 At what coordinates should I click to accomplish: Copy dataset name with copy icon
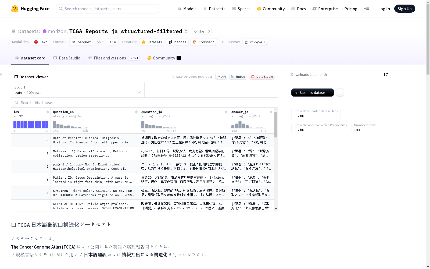tap(186, 31)
